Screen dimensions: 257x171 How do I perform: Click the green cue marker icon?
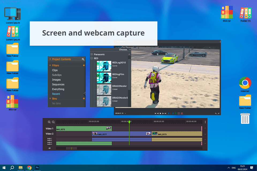point(176,113)
